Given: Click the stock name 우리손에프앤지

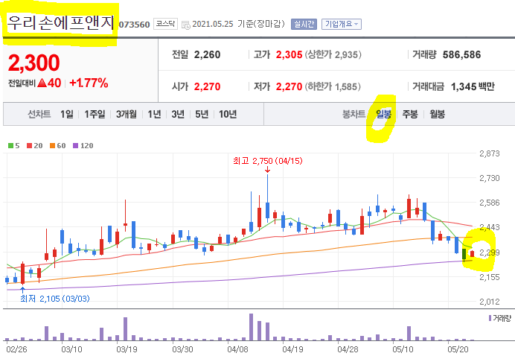Looking at the screenshot, I should coord(60,23).
